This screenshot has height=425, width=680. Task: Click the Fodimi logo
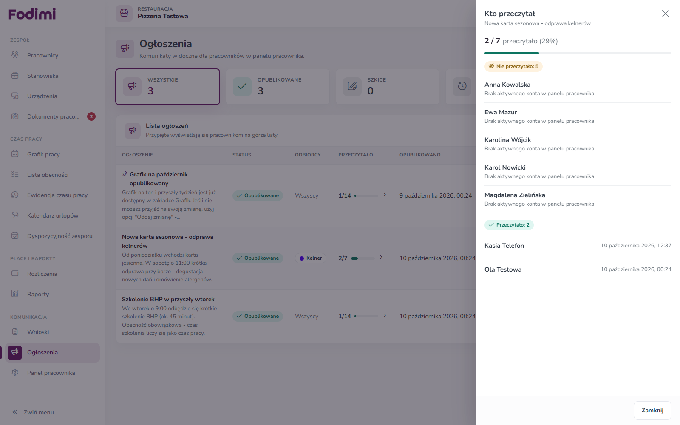(32, 14)
